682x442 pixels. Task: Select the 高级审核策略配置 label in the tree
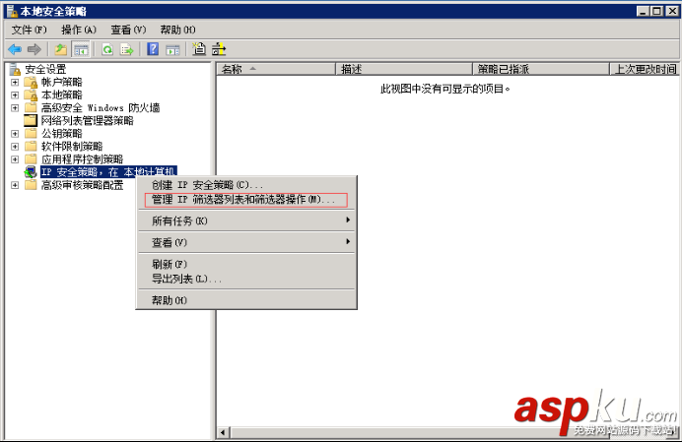tap(82, 185)
